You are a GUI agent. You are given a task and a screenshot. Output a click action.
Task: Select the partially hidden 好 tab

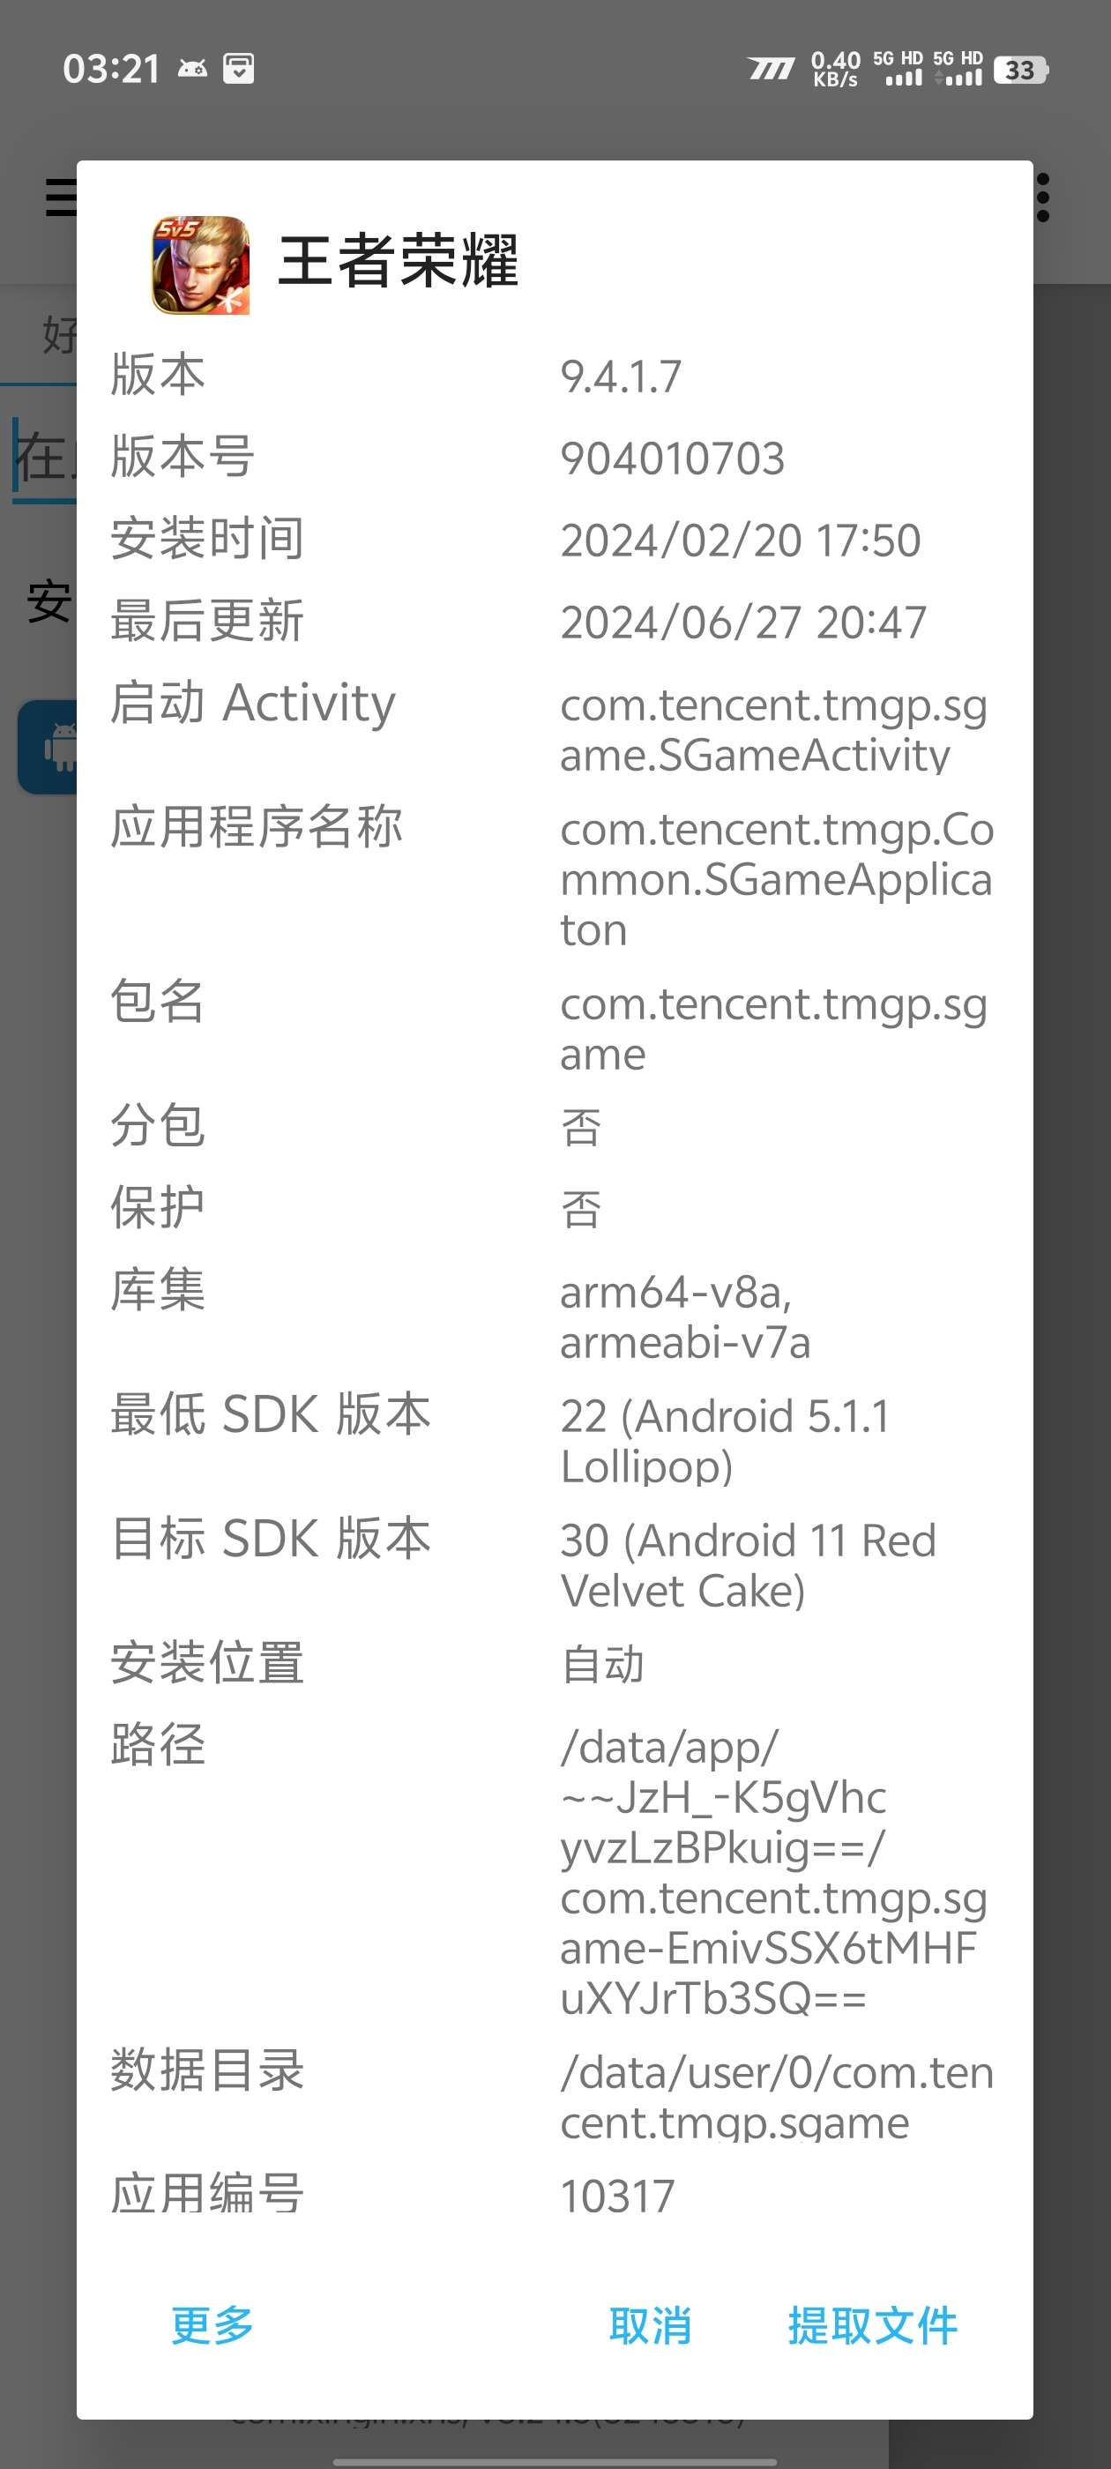(57, 335)
